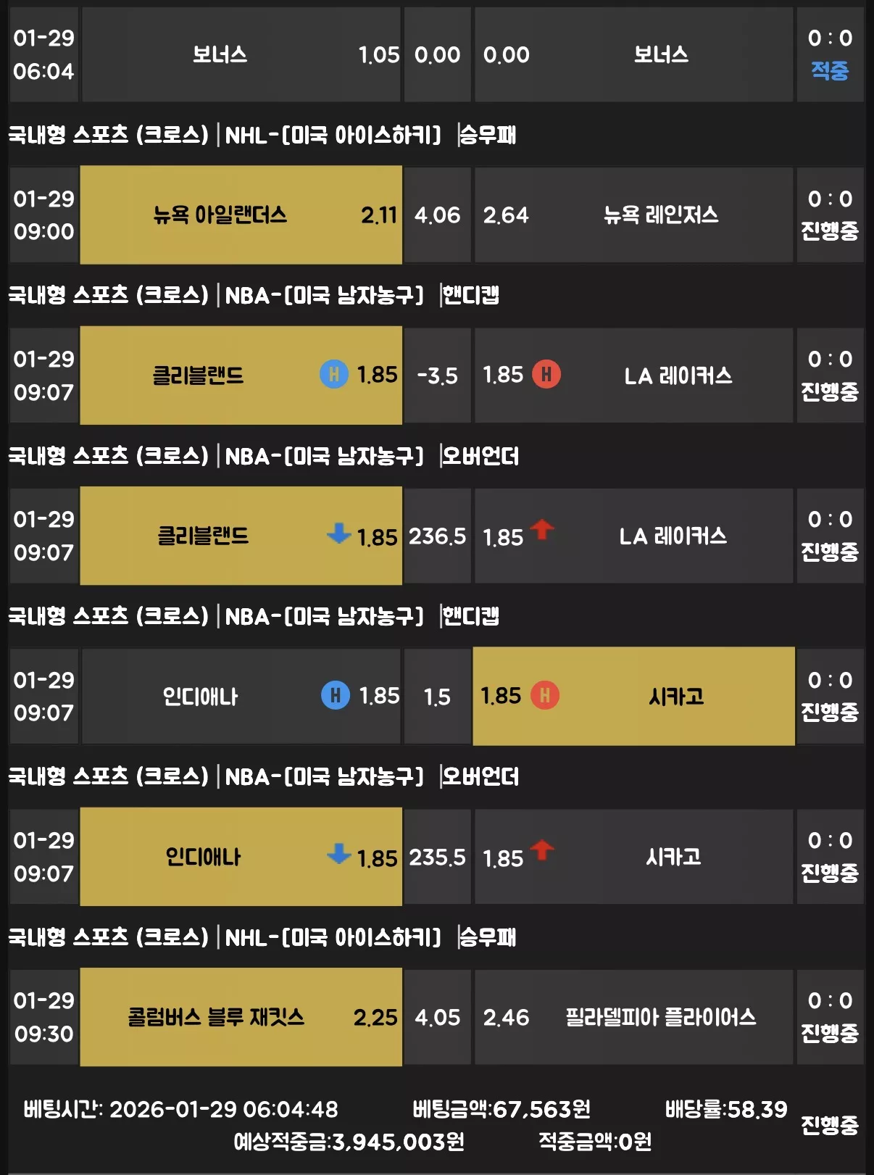Click draw odds 4.06 cell
874x1175 pixels.
click(438, 215)
